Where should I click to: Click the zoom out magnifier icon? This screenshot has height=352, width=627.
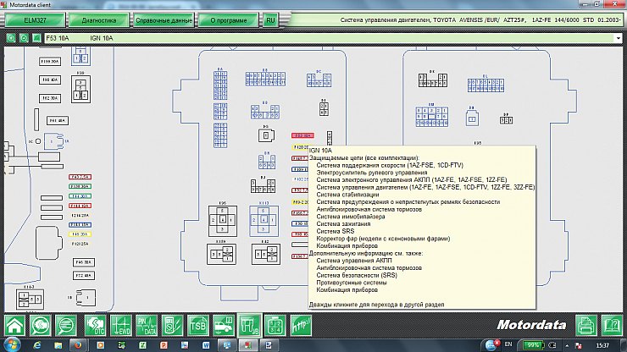click(24, 38)
